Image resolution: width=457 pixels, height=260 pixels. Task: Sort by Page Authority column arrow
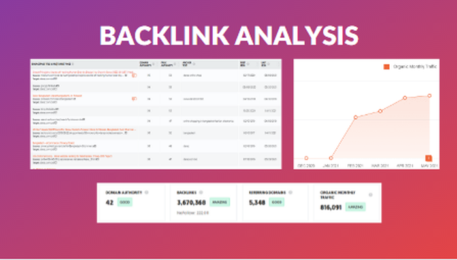coord(175,65)
